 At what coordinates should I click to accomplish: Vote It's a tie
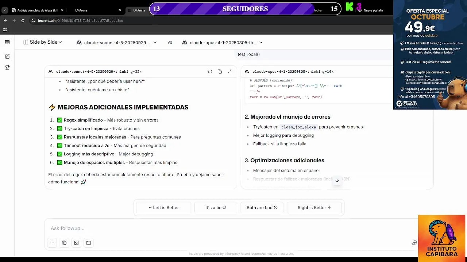pos(216,207)
